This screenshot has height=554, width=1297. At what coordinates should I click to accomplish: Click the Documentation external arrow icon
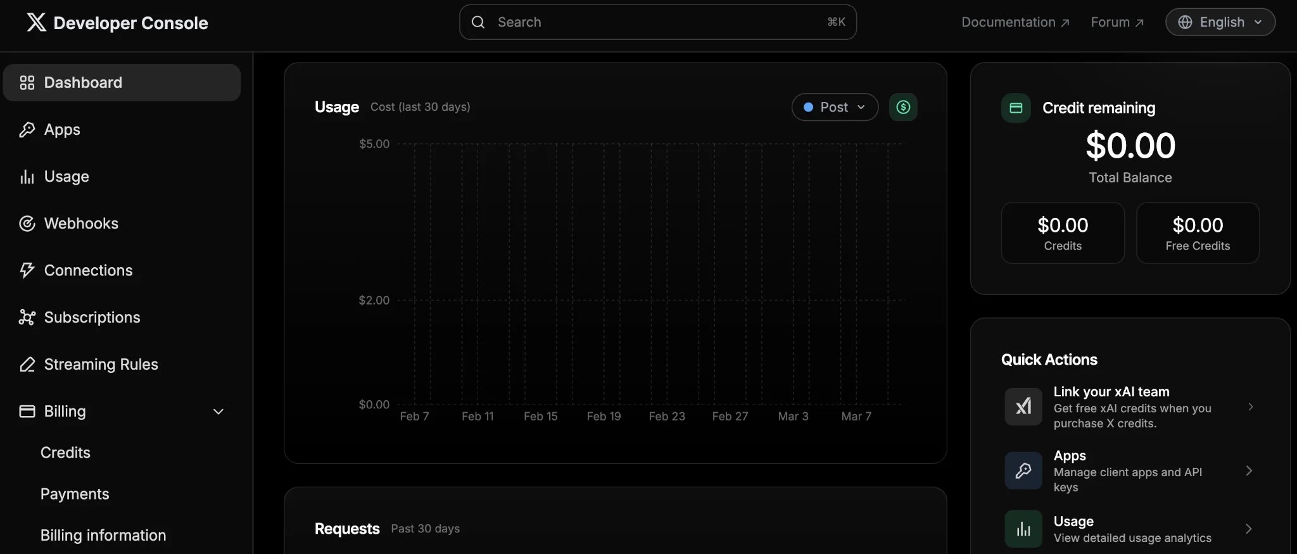coord(1065,23)
